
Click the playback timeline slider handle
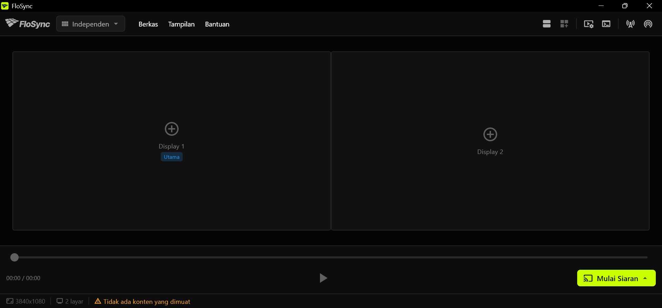[14, 257]
